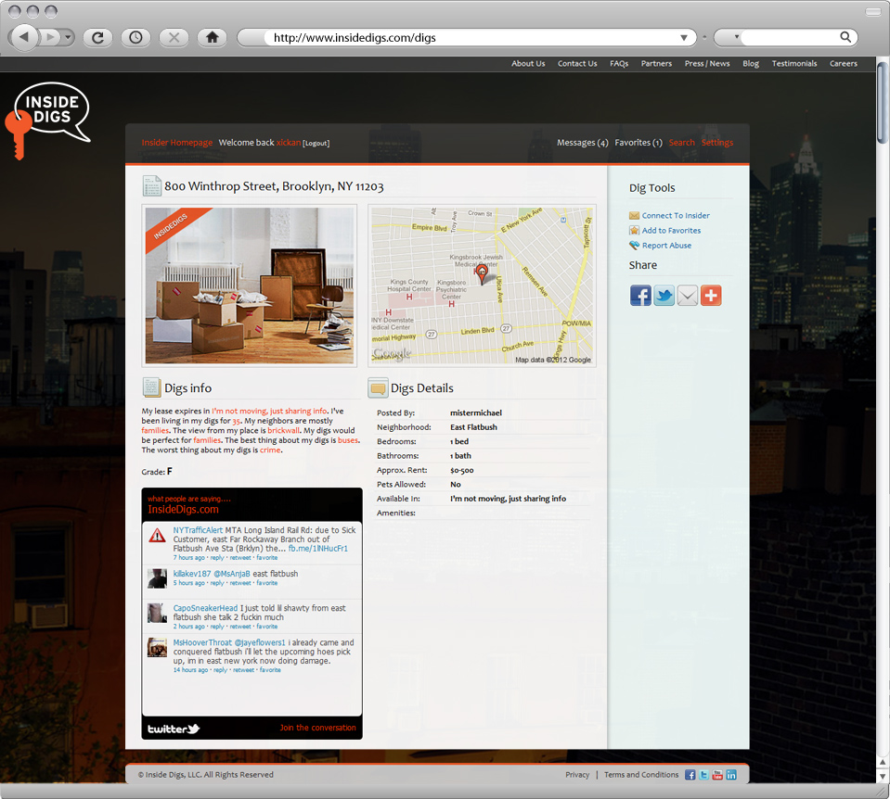Log out using the Logout link
Screen dimensions: 890x799
pos(316,143)
